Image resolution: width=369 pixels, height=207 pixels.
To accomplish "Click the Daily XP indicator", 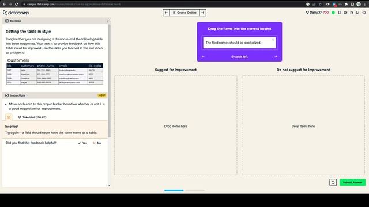I will click(x=317, y=13).
